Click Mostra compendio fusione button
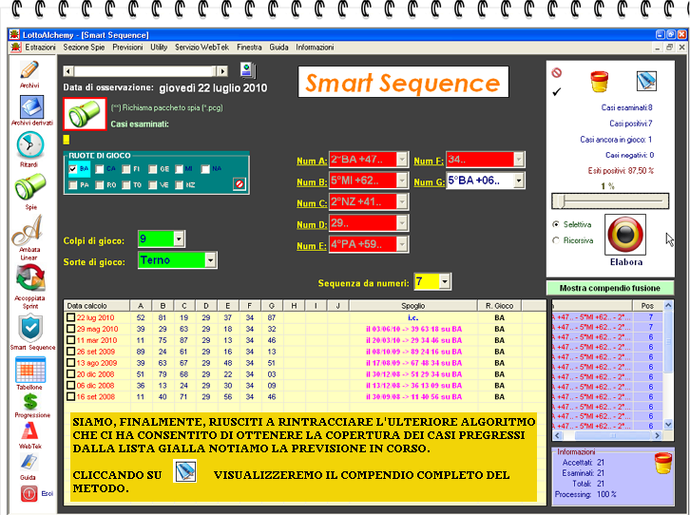The height and width of the screenshot is (515, 690). click(x=609, y=288)
